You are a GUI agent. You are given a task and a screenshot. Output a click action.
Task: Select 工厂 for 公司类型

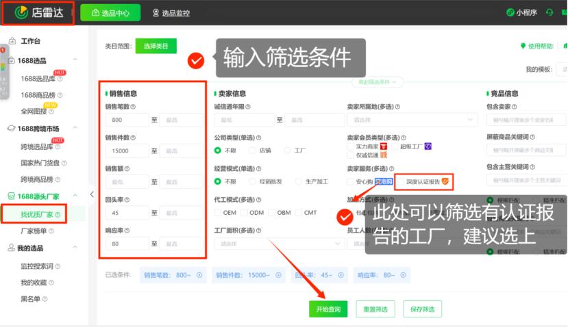click(x=287, y=150)
